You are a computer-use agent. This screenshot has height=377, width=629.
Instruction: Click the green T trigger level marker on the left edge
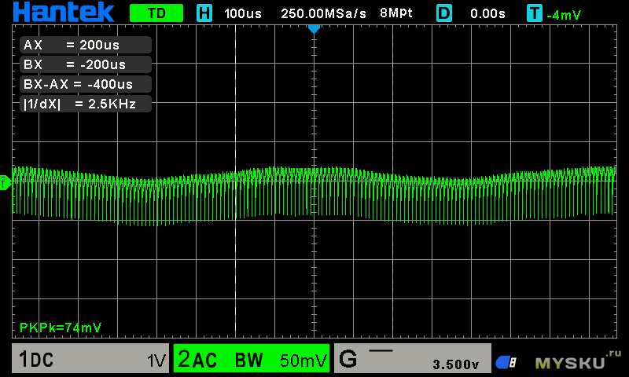pyautogui.click(x=5, y=183)
